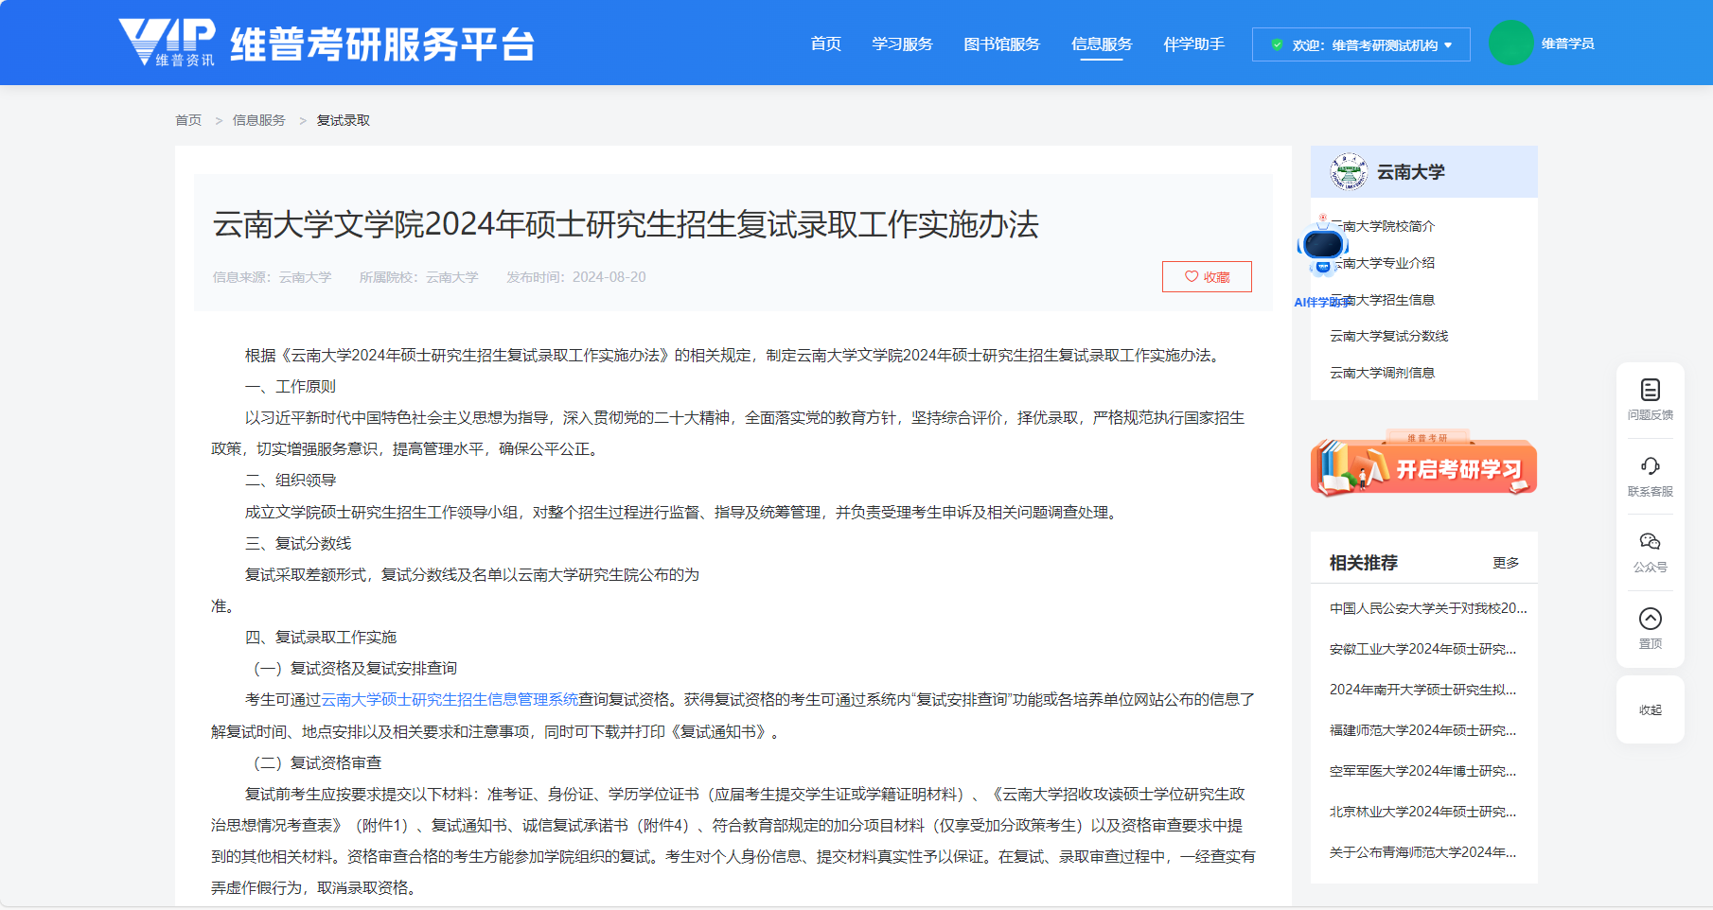Click the 置顶 back-to-top arrow icon
The width and height of the screenshot is (1713, 910).
click(1650, 619)
